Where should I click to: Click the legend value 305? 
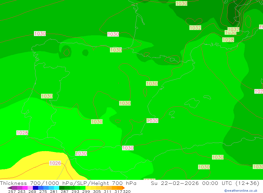pyautogui.click(x=97, y=191)
